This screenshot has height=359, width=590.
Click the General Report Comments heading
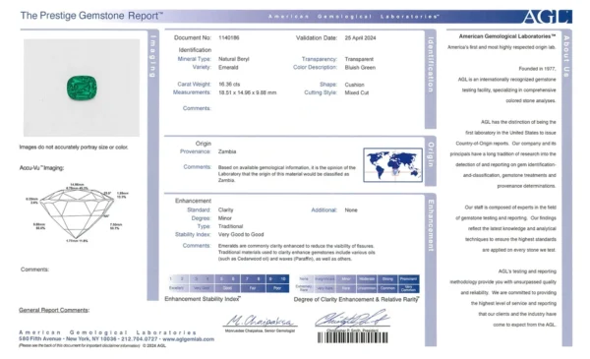click(54, 310)
